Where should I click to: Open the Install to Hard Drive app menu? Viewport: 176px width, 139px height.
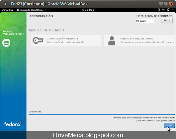[x=32, y=10]
